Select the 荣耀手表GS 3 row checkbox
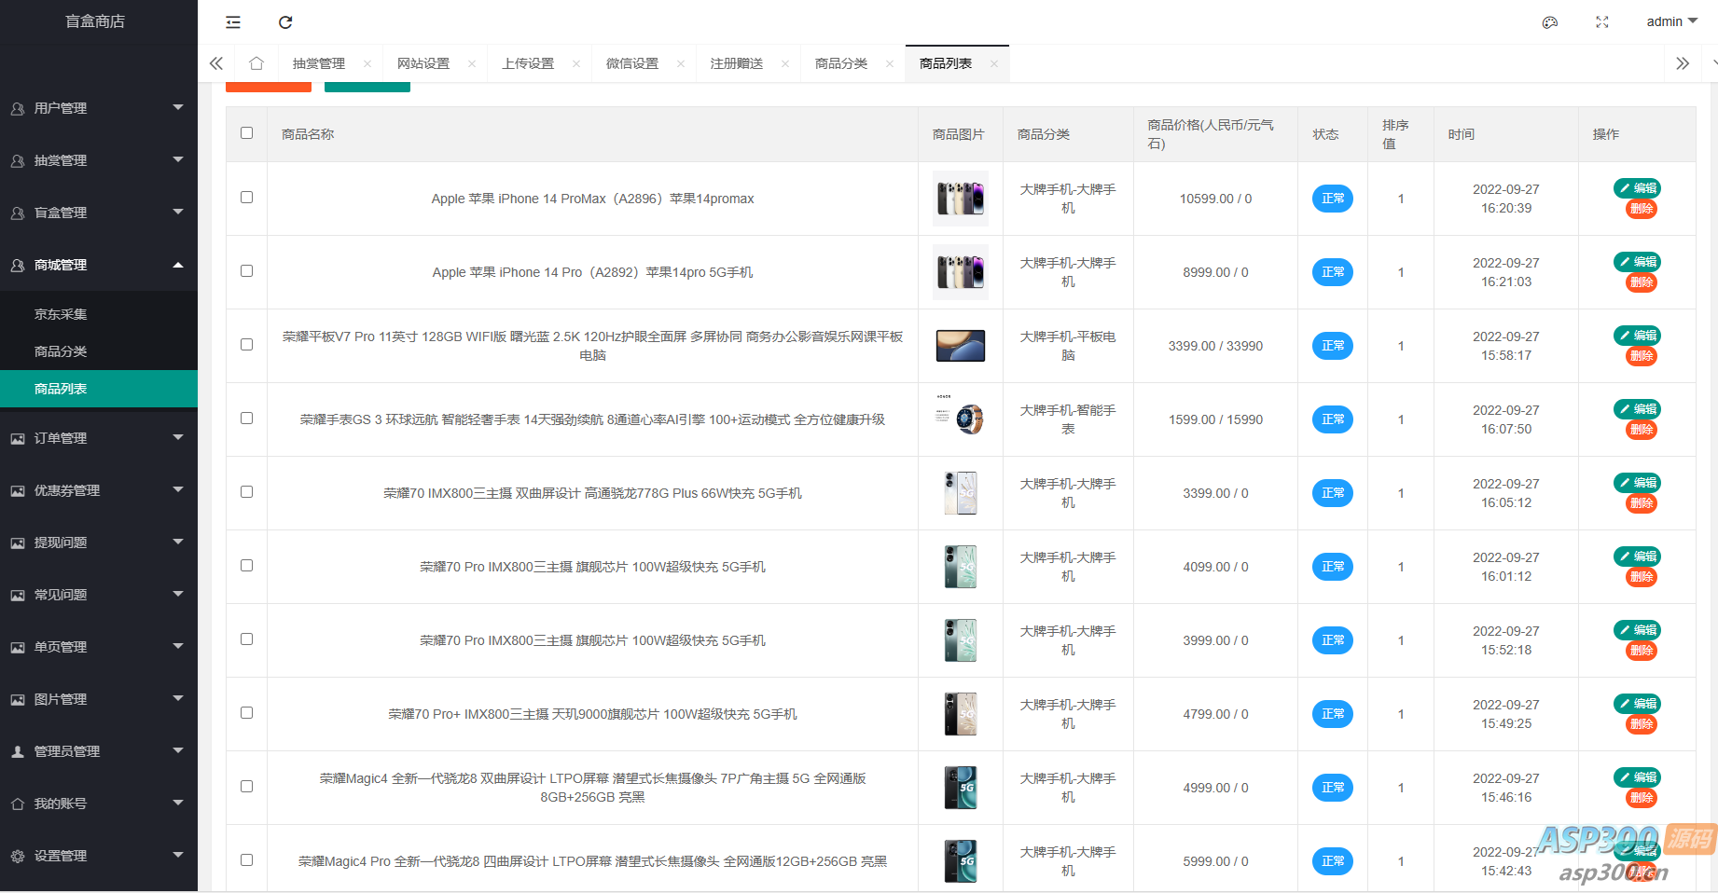Image resolution: width=1718 pixels, height=893 pixels. click(247, 419)
